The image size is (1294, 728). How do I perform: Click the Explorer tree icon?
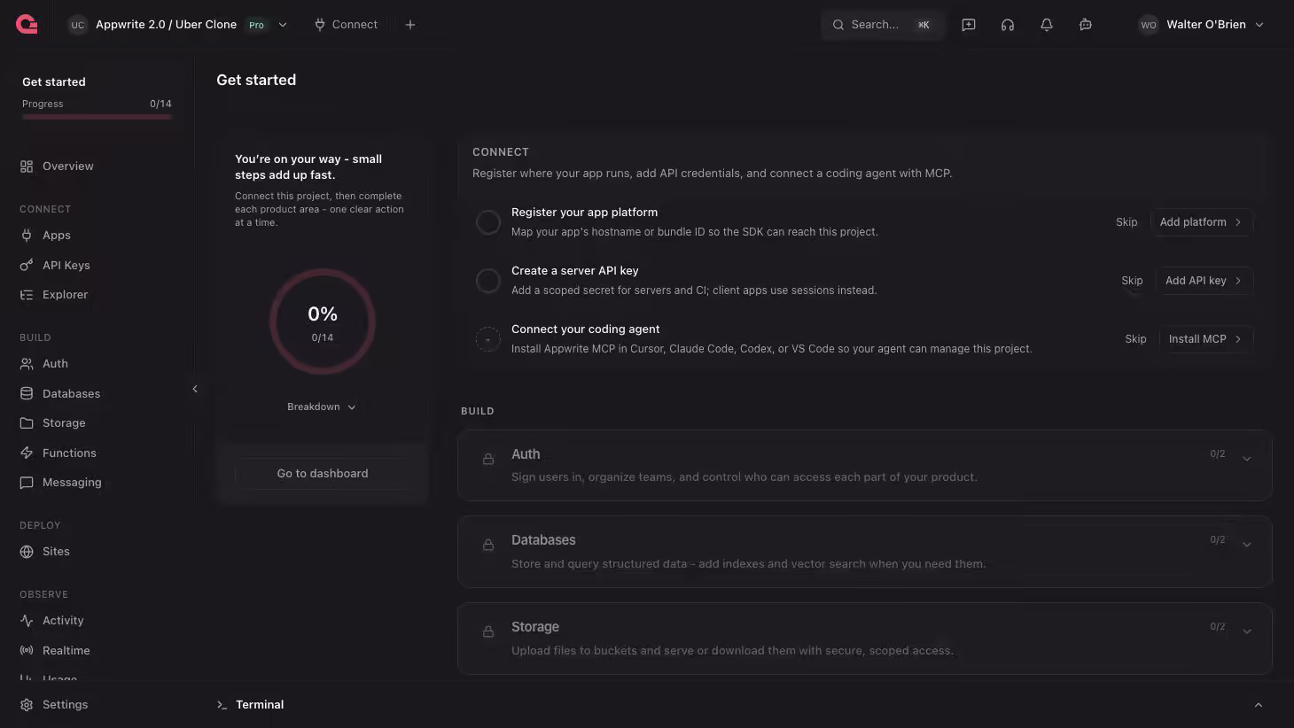coord(27,295)
